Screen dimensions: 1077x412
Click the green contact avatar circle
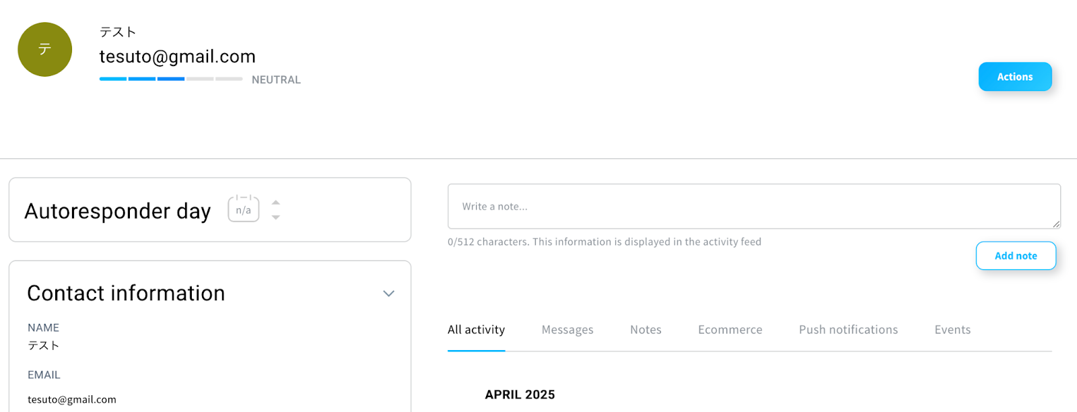(44, 49)
